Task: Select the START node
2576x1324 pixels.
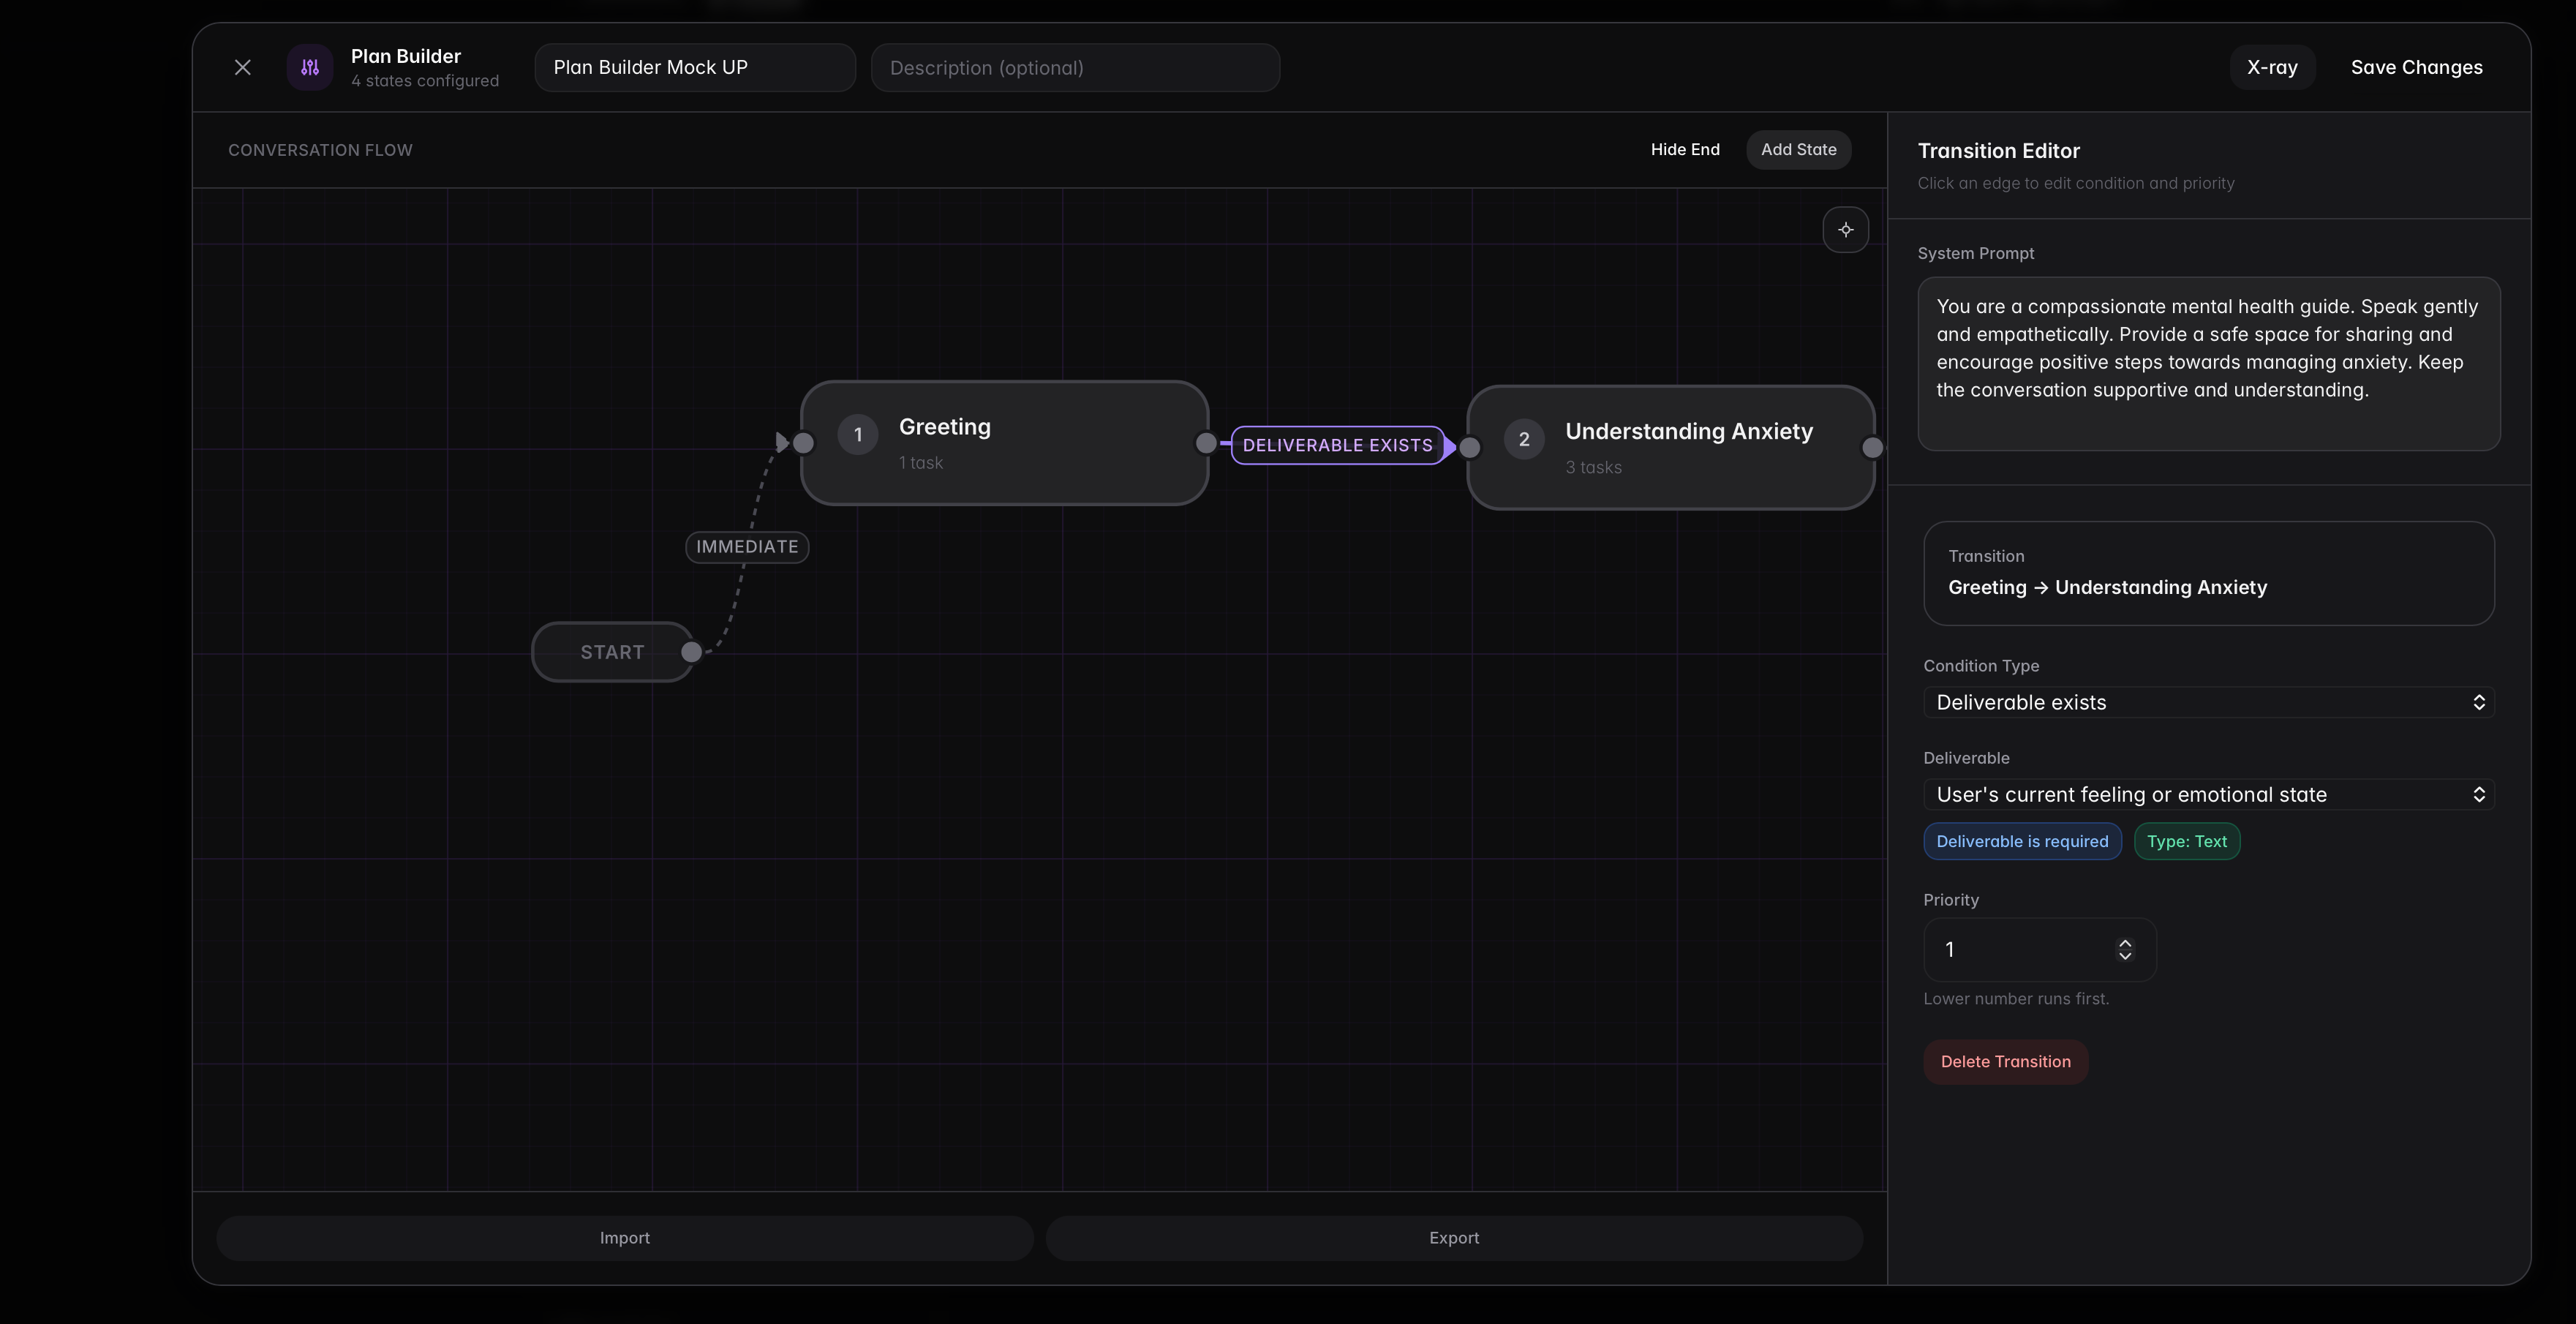Action: point(612,652)
